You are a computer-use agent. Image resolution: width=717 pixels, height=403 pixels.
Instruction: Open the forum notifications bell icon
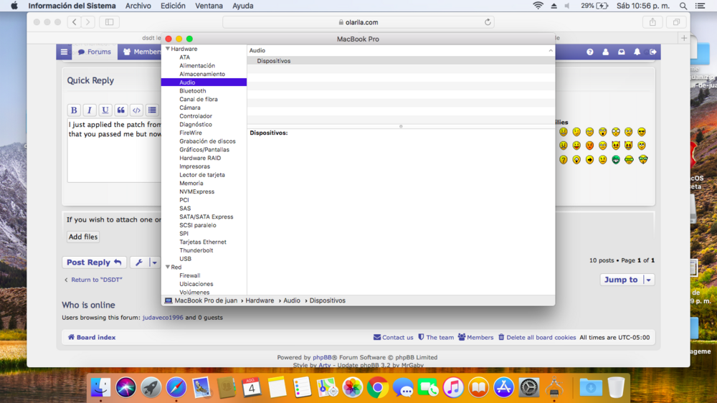pyautogui.click(x=637, y=52)
